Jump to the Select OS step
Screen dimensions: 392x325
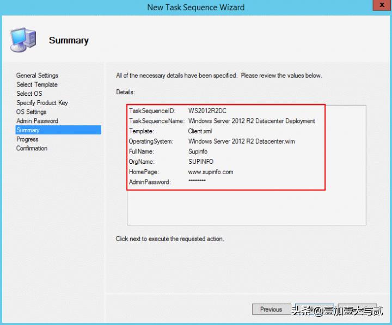(29, 94)
